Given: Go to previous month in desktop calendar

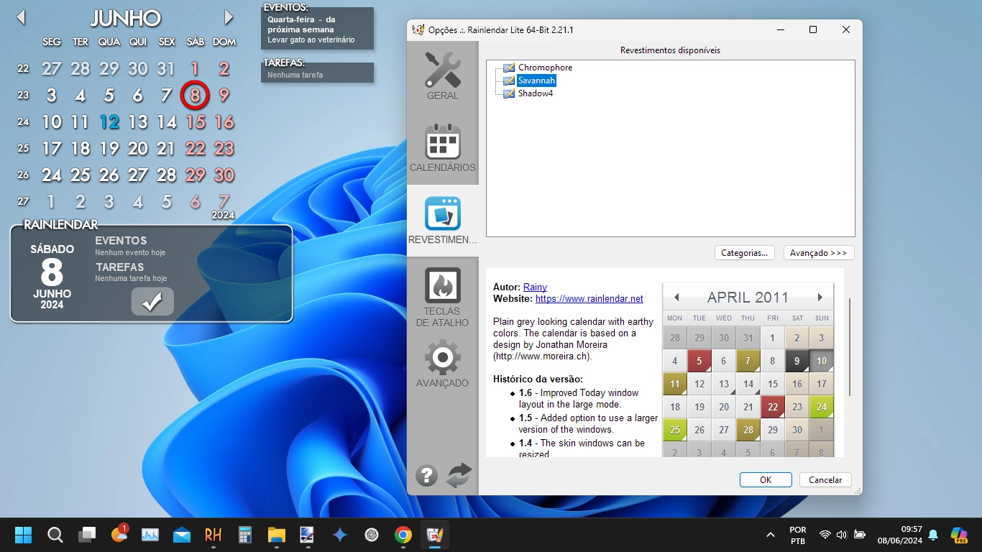Looking at the screenshot, I should coord(21,17).
